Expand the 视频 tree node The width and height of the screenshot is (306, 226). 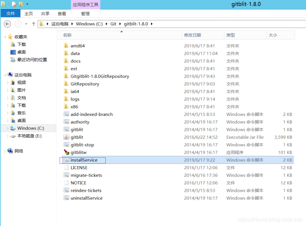pyautogui.click(x=8, y=83)
